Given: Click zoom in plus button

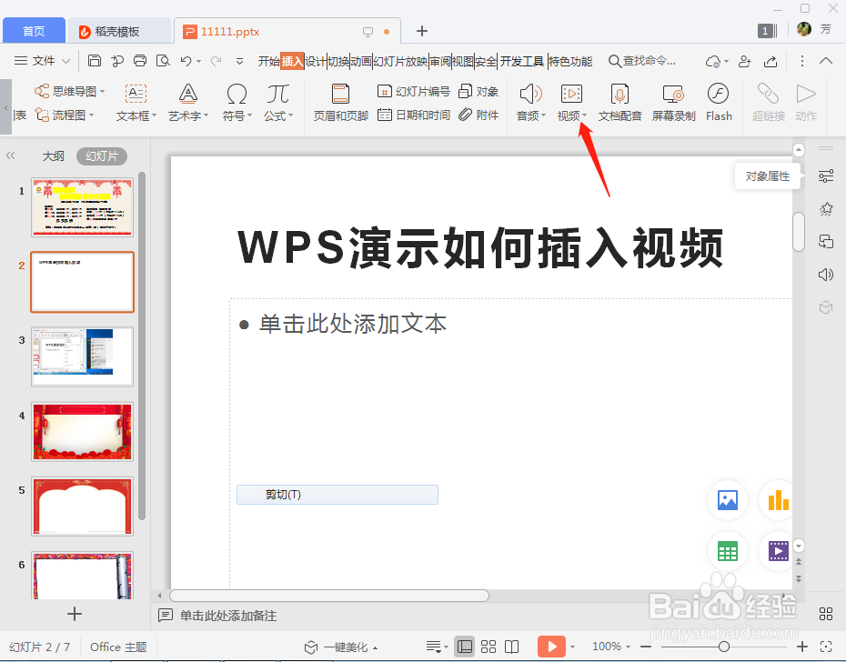Looking at the screenshot, I should [802, 647].
